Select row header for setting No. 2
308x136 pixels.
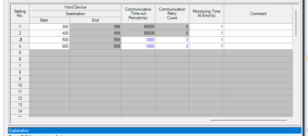(x=20, y=33)
